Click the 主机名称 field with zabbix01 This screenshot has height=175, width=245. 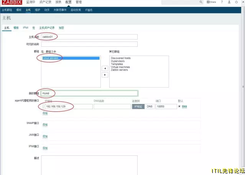click(x=89, y=37)
